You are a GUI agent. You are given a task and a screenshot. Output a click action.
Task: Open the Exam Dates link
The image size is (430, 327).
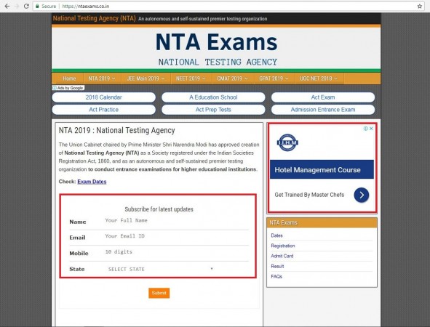[92, 182]
